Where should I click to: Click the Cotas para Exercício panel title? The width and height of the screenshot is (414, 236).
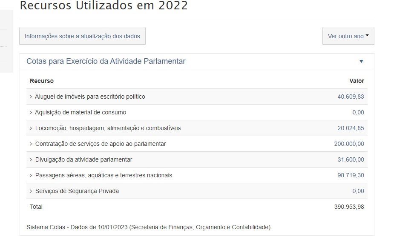106,61
